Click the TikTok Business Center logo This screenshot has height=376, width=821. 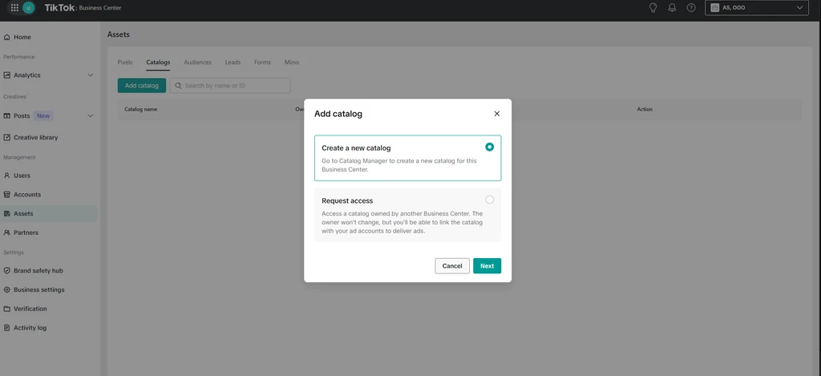tap(83, 8)
